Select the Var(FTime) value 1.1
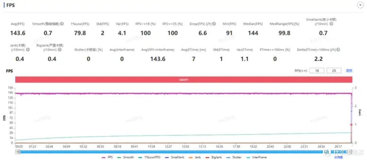 pos(245,59)
